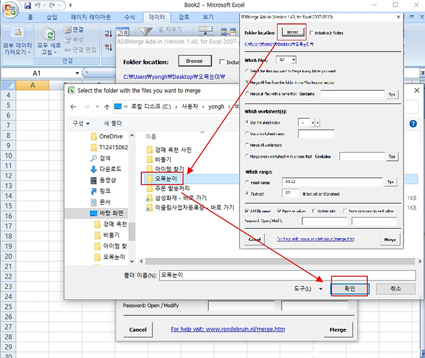This screenshot has width=425, height=358.
Task: Open the 문서 folder in sidebar
Action: click(100, 202)
